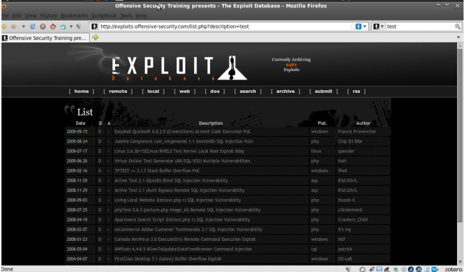This screenshot has width=465, height=272.
Task: Go to the Home page icon
Action: (52, 27)
